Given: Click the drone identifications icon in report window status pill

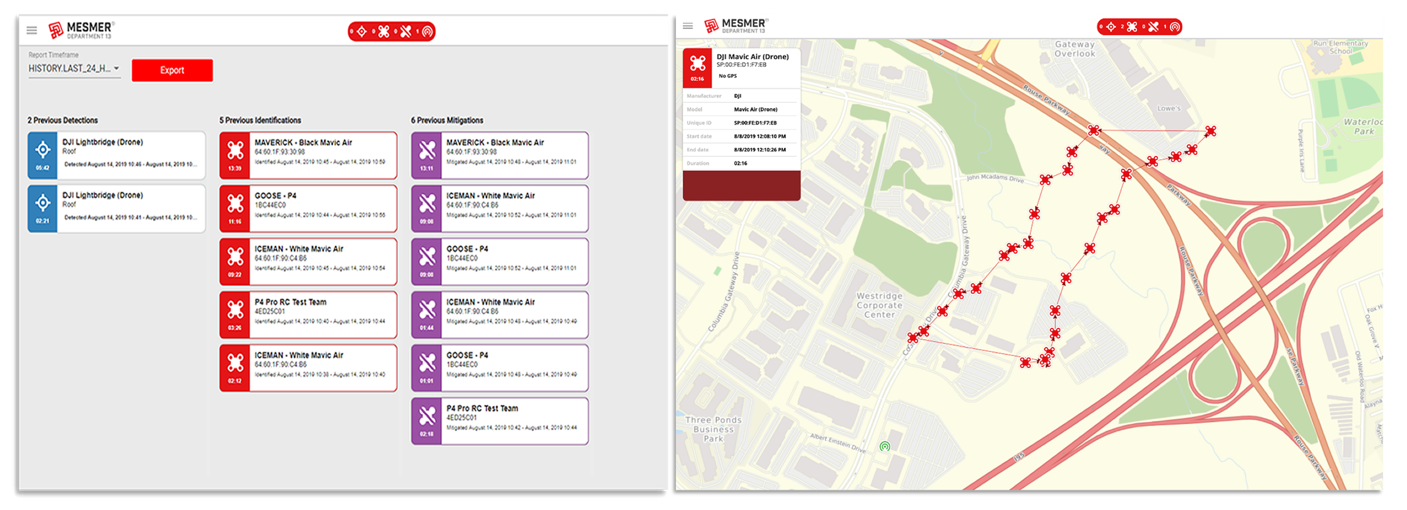Looking at the screenshot, I should coord(384,31).
